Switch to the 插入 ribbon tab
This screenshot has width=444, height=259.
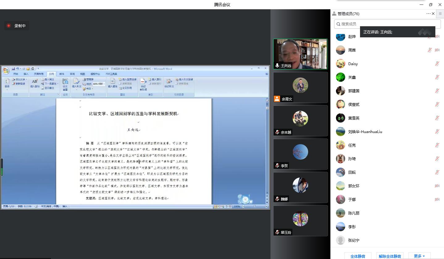click(x=26, y=74)
